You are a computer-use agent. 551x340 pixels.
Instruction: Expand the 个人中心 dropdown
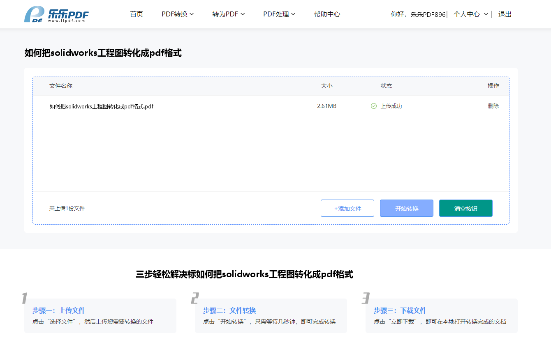pos(471,14)
